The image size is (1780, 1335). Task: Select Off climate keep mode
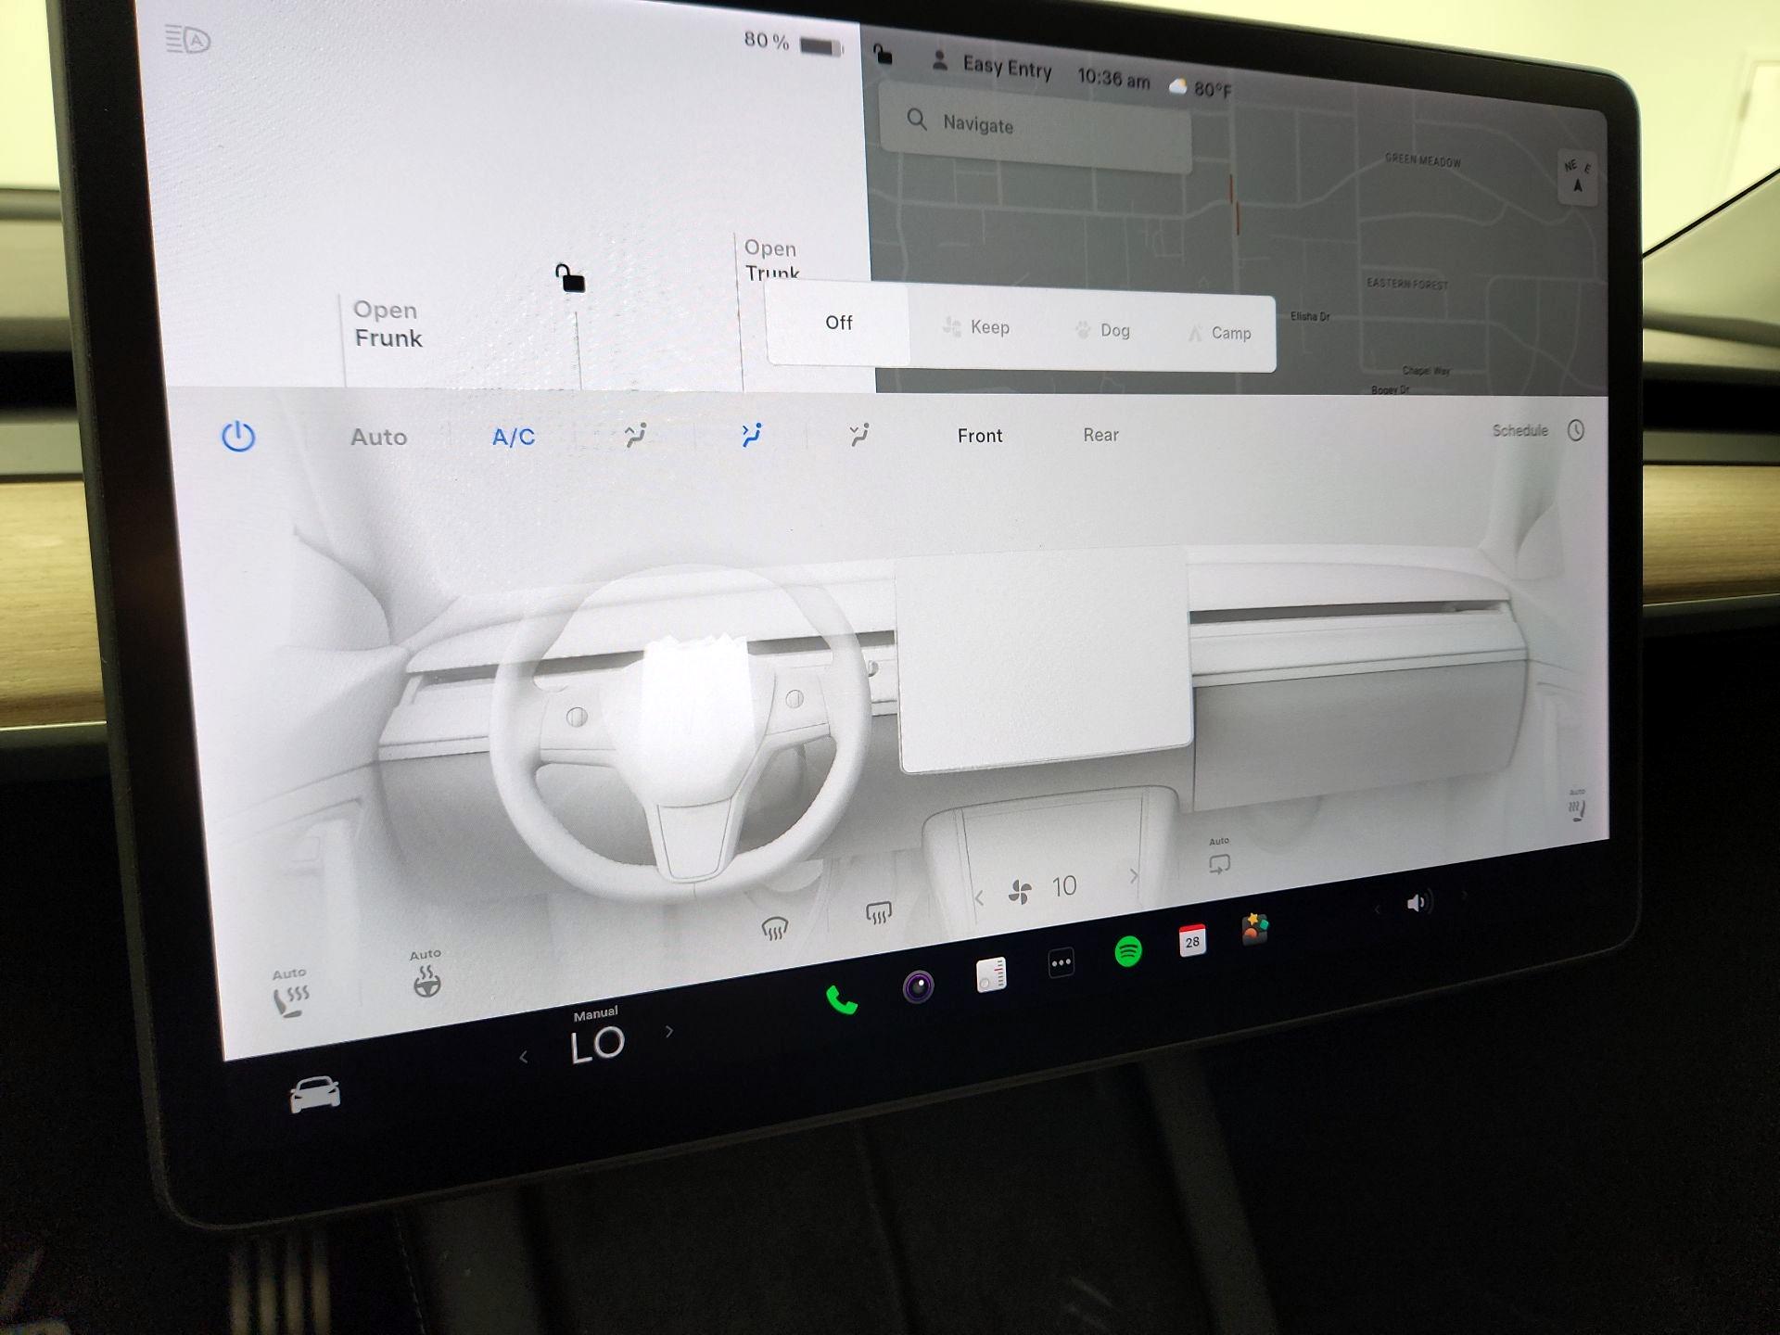click(838, 323)
